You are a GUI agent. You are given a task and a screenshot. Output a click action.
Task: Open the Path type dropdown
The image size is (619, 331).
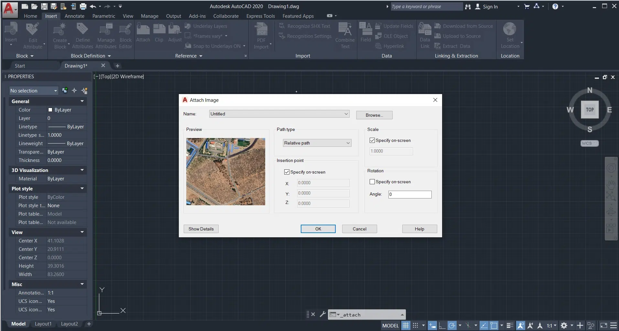coord(317,143)
